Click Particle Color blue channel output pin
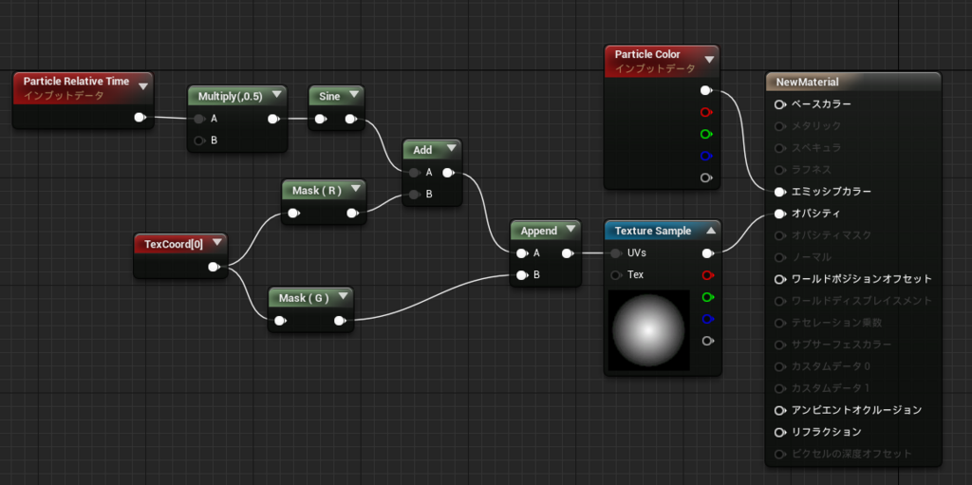This screenshot has height=485, width=972. tap(706, 156)
